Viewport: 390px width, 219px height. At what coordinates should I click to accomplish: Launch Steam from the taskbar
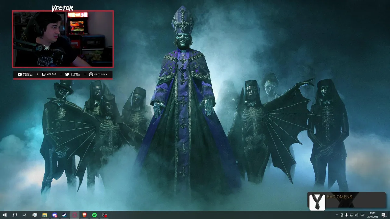pyautogui.click(x=65, y=215)
